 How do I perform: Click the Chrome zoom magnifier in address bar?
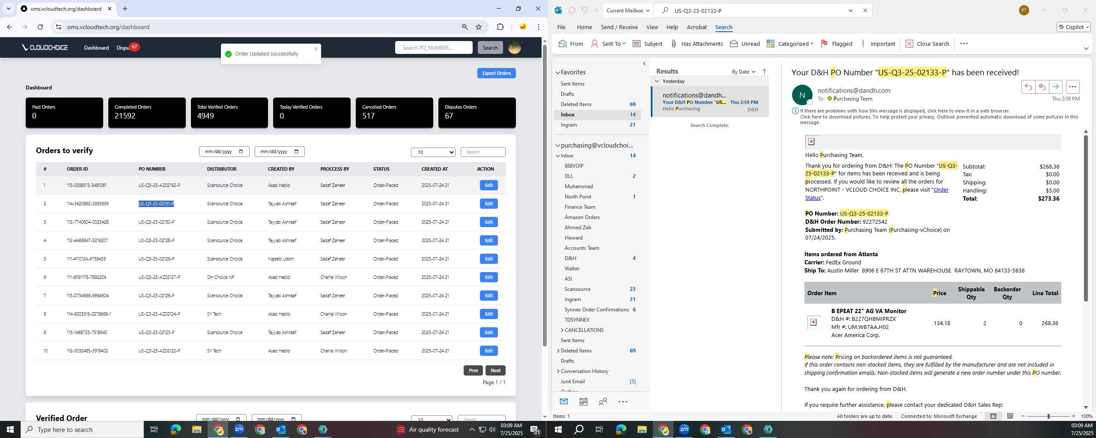coord(465,27)
